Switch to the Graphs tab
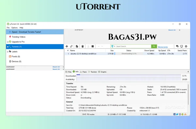This screenshot has width=196, height=129. pos(102,72)
